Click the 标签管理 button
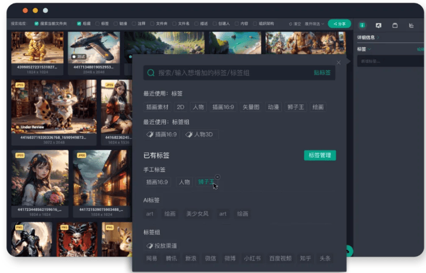426x273 pixels. 319,155
